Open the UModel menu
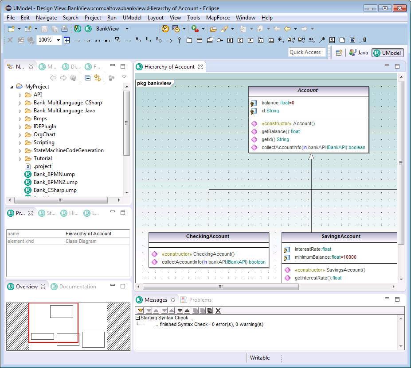Screen dimensions: 411x368 coord(132,18)
